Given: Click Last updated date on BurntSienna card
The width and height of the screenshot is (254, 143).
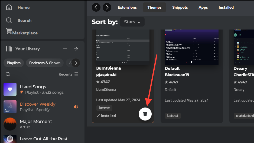Looking at the screenshot, I should click(118, 100).
